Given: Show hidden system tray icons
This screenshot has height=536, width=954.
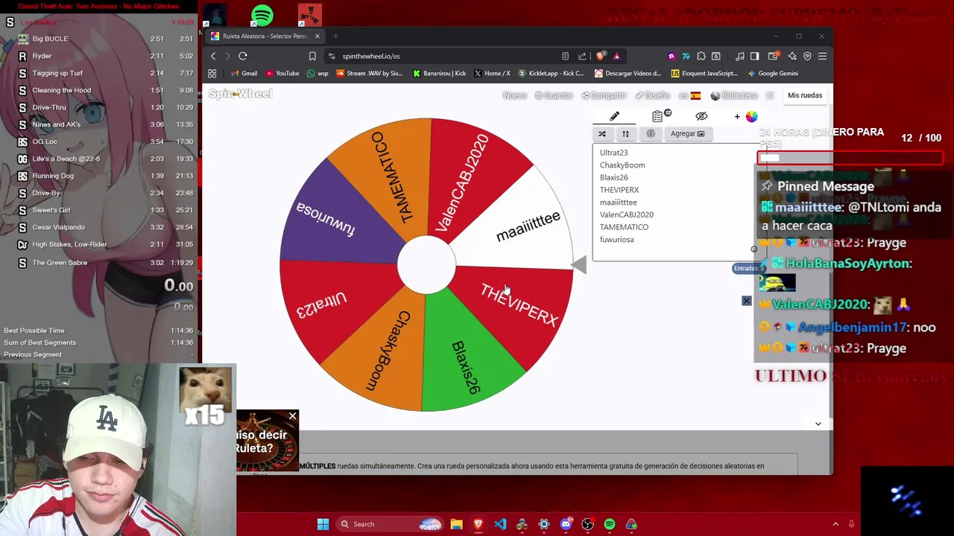Looking at the screenshot, I should click(x=835, y=524).
